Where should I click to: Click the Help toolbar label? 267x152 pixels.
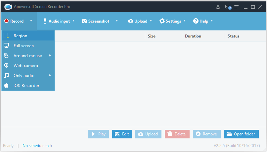[204, 21]
